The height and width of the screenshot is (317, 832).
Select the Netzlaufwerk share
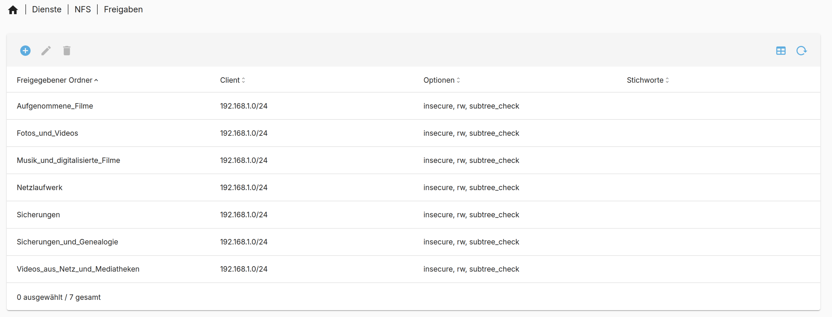tap(40, 187)
